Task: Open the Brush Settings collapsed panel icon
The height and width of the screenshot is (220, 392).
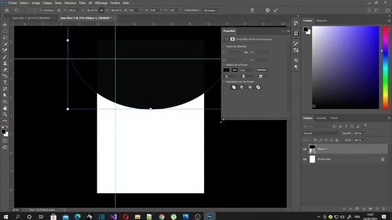Action: click(x=296, y=43)
